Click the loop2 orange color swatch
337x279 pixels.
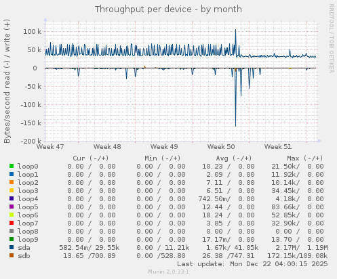pyautogui.click(x=12, y=182)
